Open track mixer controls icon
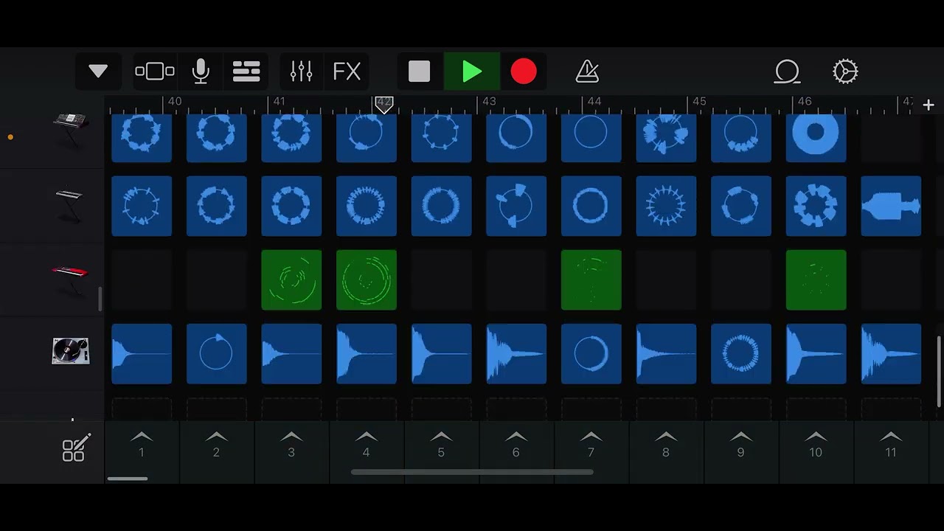 click(x=301, y=72)
